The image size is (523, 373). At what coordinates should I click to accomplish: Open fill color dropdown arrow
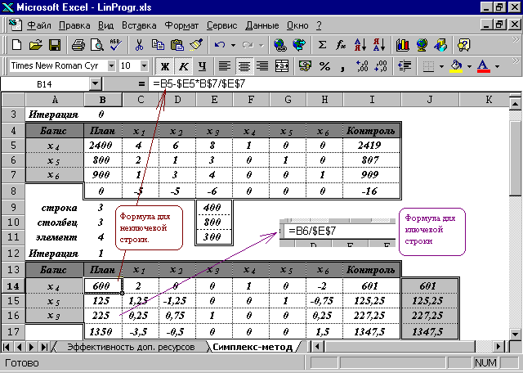(x=469, y=66)
